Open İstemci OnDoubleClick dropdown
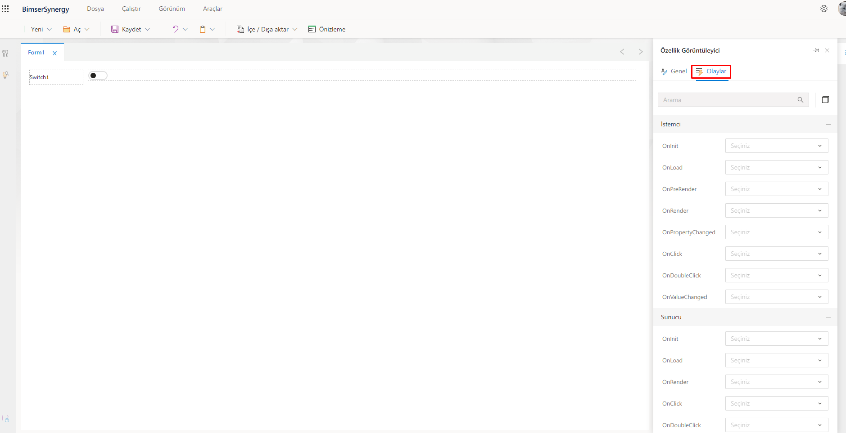846x433 pixels. pos(777,275)
